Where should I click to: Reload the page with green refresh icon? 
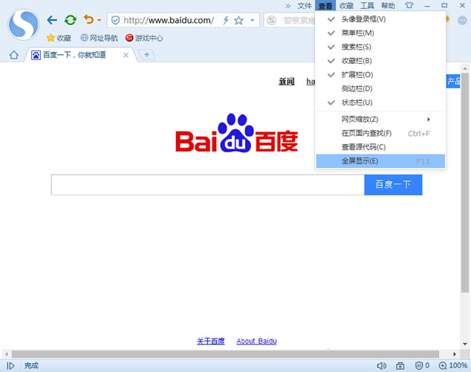71,20
